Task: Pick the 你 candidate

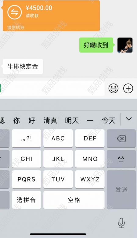Action: click(16, 121)
